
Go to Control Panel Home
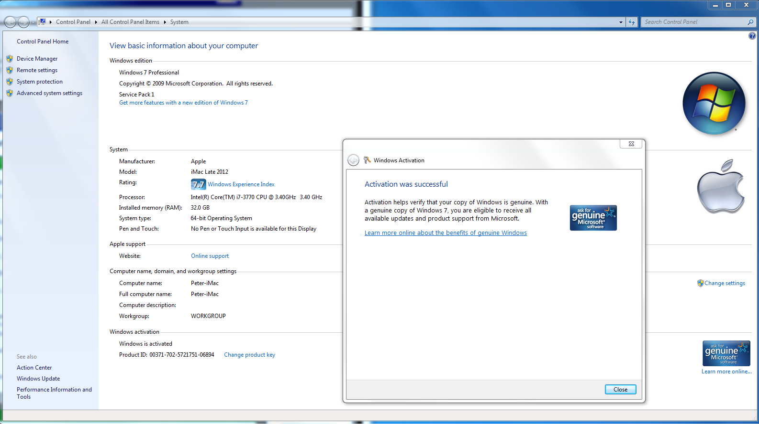click(x=43, y=42)
